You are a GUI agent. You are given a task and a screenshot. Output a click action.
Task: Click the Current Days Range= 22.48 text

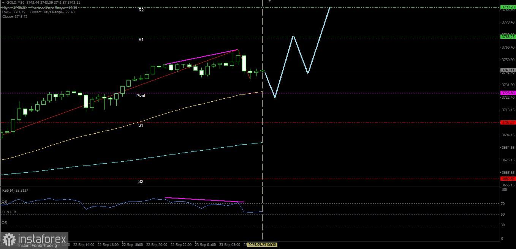(52, 12)
